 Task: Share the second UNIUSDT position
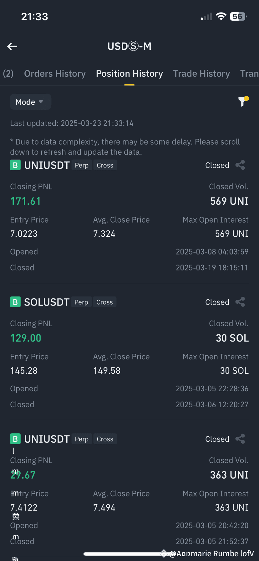coord(240,439)
